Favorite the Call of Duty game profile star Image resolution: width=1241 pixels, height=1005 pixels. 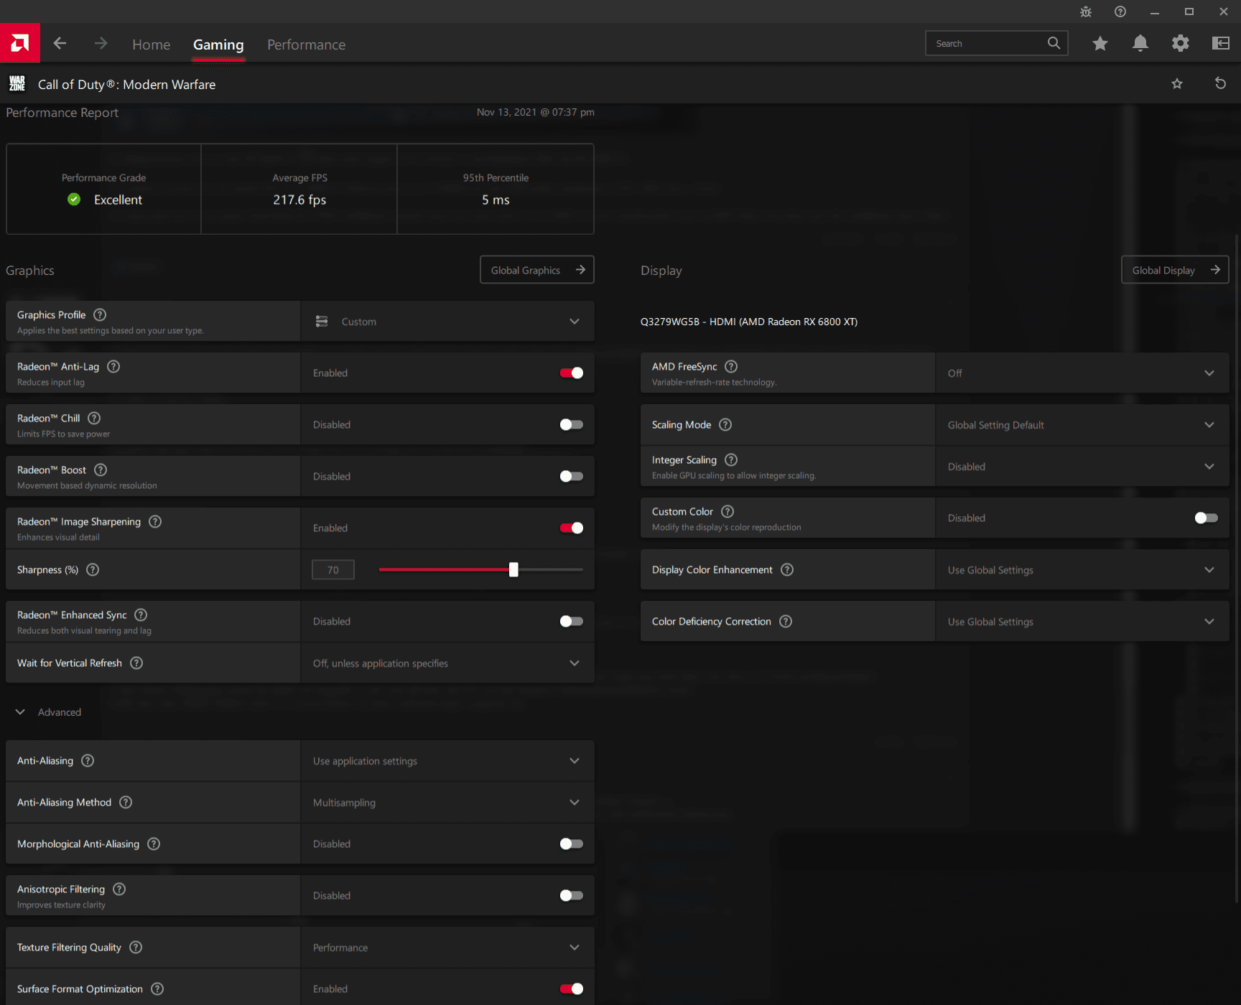pyautogui.click(x=1177, y=84)
